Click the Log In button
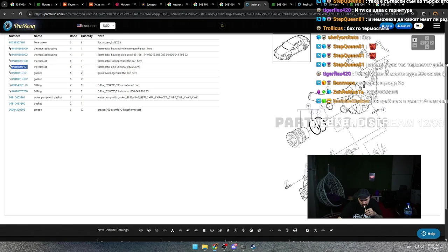448x252 pixels. (x=387, y=26)
